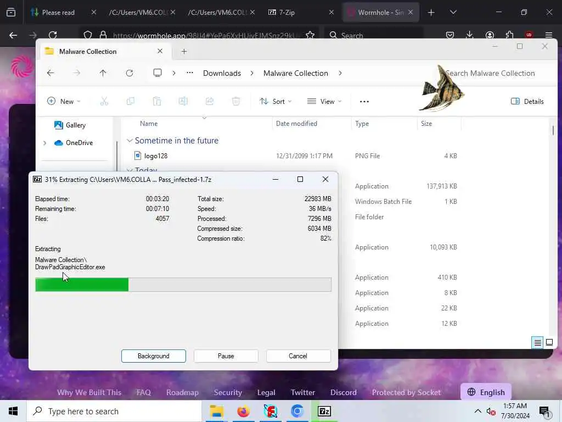Open Firefox View icon
Screen dimensions: 562x422
(x=11, y=13)
